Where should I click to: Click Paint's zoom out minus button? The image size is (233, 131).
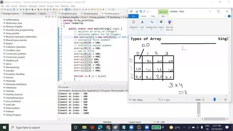[x=203, y=100]
